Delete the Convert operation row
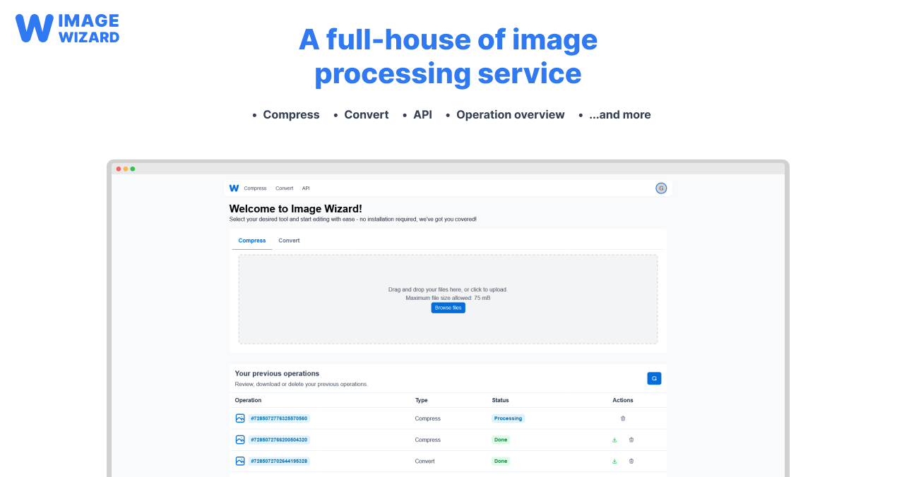The image size is (897, 477). pos(631,461)
